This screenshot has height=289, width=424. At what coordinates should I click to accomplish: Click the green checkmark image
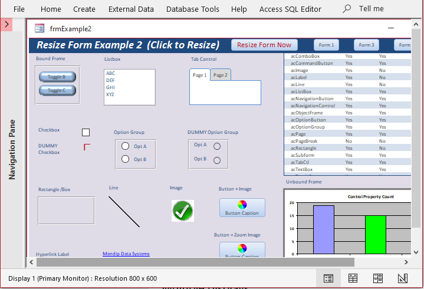183,211
